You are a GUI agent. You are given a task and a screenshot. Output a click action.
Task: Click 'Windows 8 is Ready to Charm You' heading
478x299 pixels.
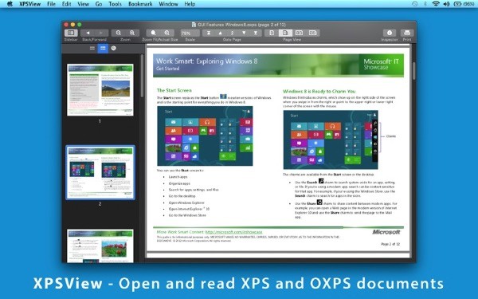(x=319, y=91)
